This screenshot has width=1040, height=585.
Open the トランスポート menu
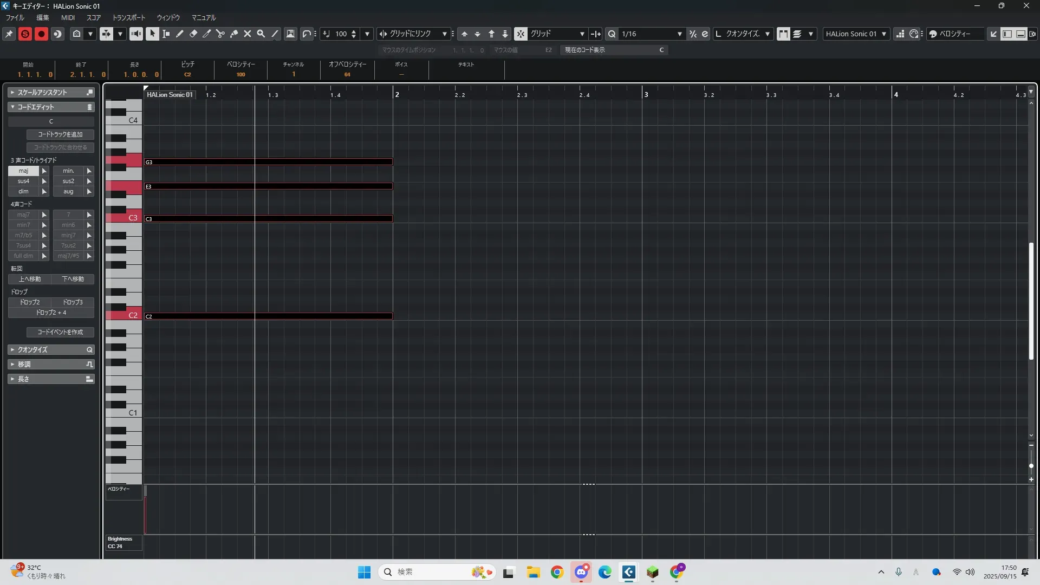pos(129,18)
